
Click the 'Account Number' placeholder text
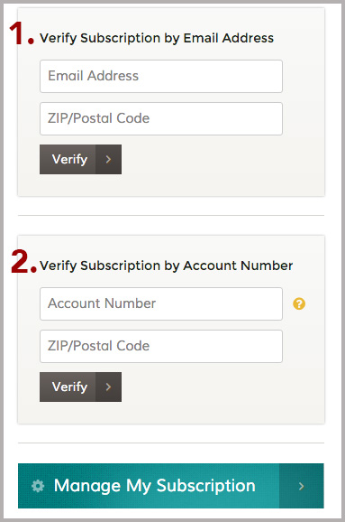(102, 303)
